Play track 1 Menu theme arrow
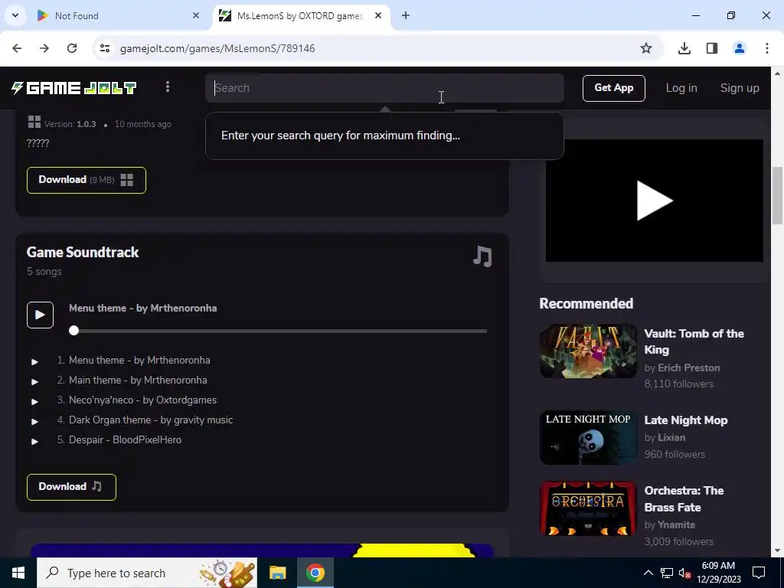This screenshot has width=784, height=588. tap(34, 361)
